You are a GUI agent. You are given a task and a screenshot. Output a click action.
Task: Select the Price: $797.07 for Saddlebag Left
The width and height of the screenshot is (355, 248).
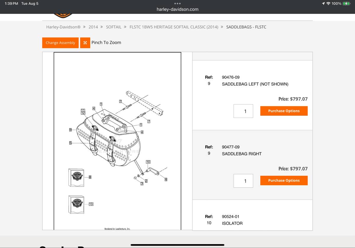coord(293,99)
